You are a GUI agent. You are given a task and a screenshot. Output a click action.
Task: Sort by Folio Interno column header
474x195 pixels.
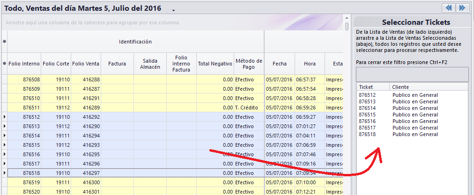pos(24,64)
